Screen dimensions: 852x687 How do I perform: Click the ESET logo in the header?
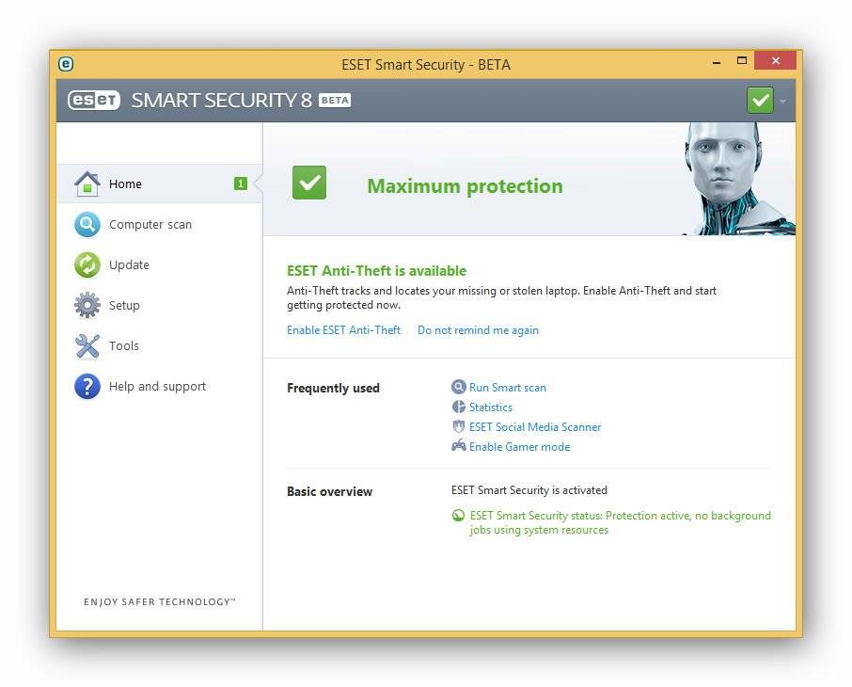(94, 100)
